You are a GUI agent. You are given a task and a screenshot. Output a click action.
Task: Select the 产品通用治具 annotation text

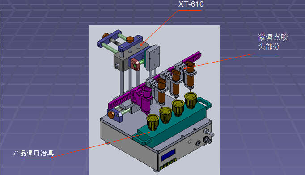(34, 153)
